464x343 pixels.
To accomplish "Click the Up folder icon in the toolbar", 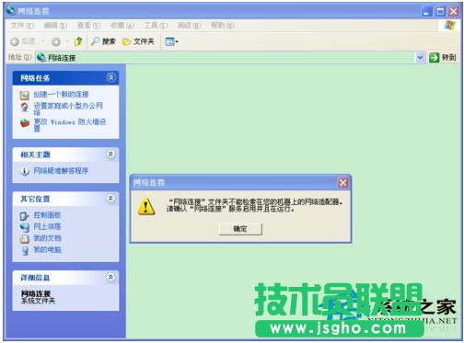I will coord(78,41).
